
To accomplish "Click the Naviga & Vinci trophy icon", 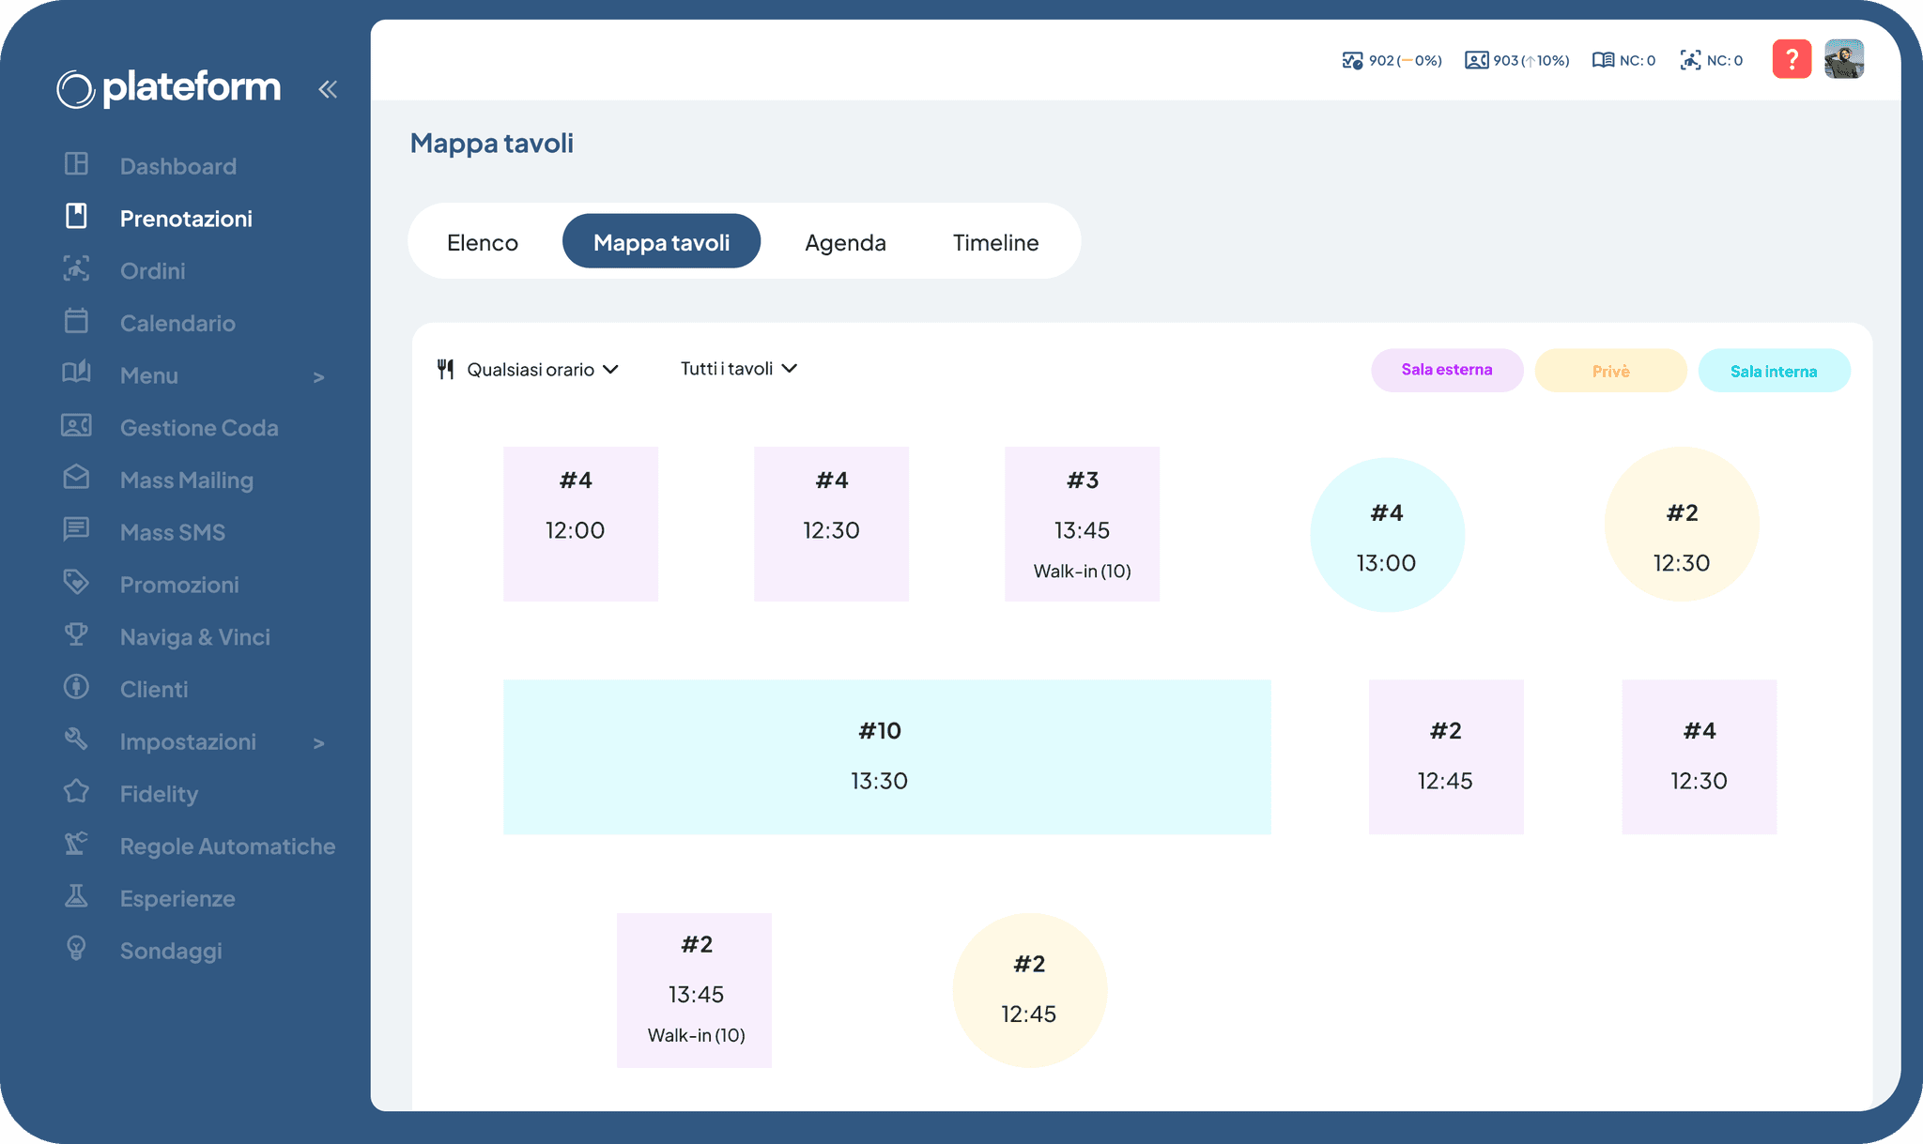I will [76, 634].
